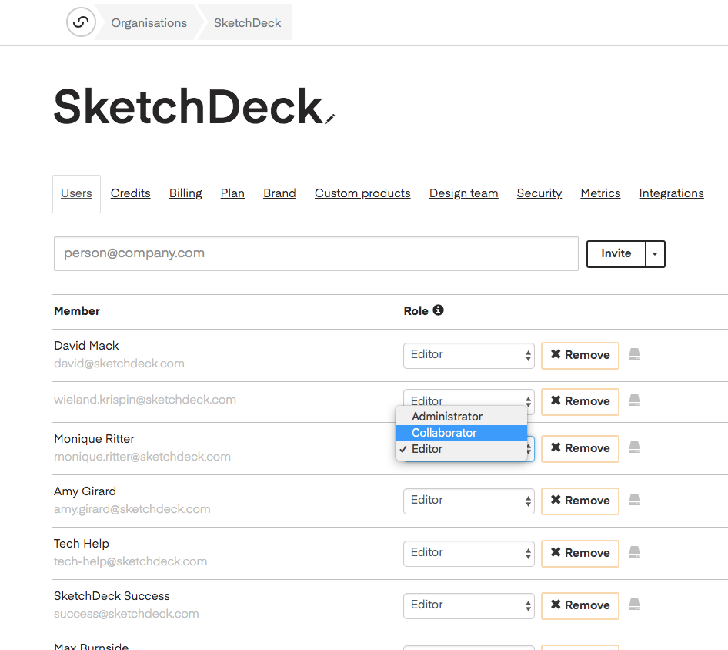The height and width of the screenshot is (650, 728).
Task: Click the pencil edit icon beside SketchDeck title
Action: coord(329,119)
